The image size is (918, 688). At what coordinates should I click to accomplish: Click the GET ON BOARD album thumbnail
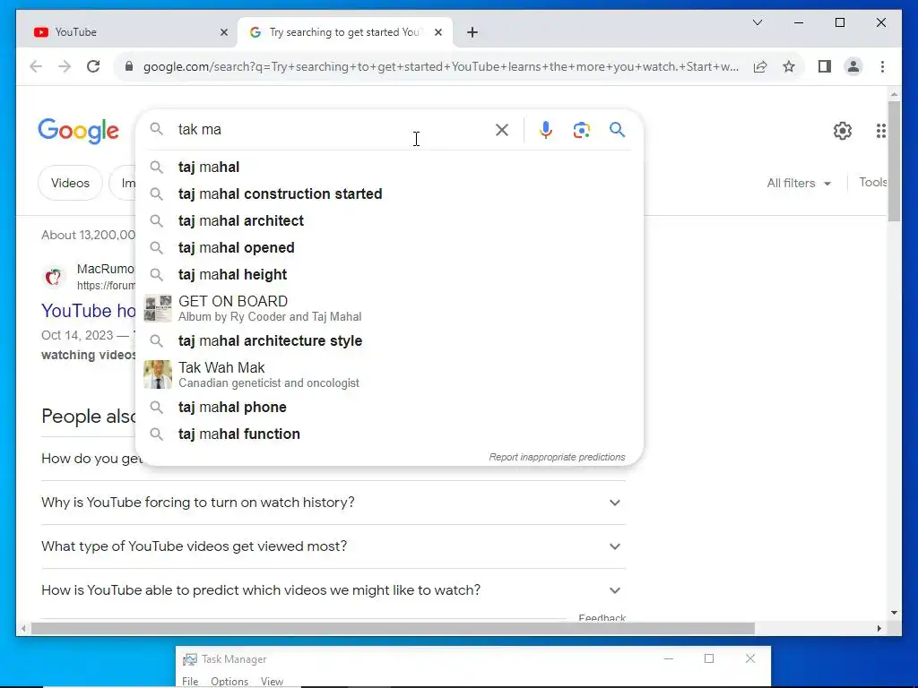(158, 308)
